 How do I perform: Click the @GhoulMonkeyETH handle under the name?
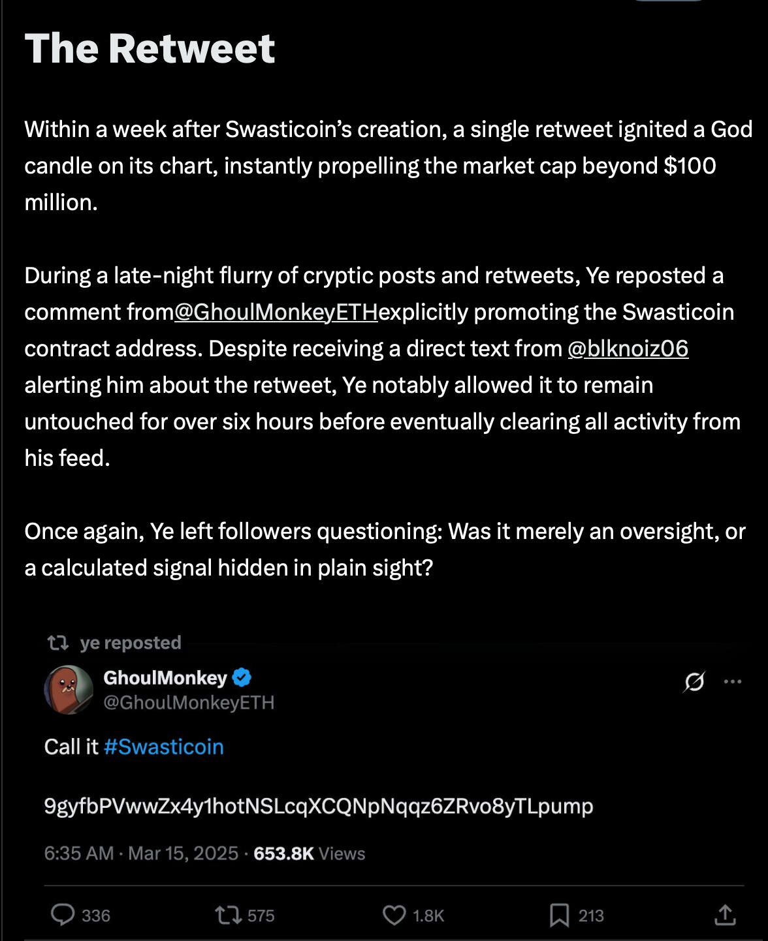(x=189, y=702)
